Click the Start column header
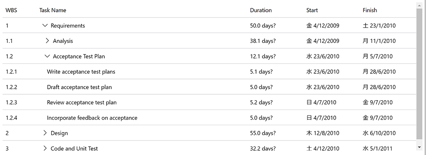 [312, 10]
